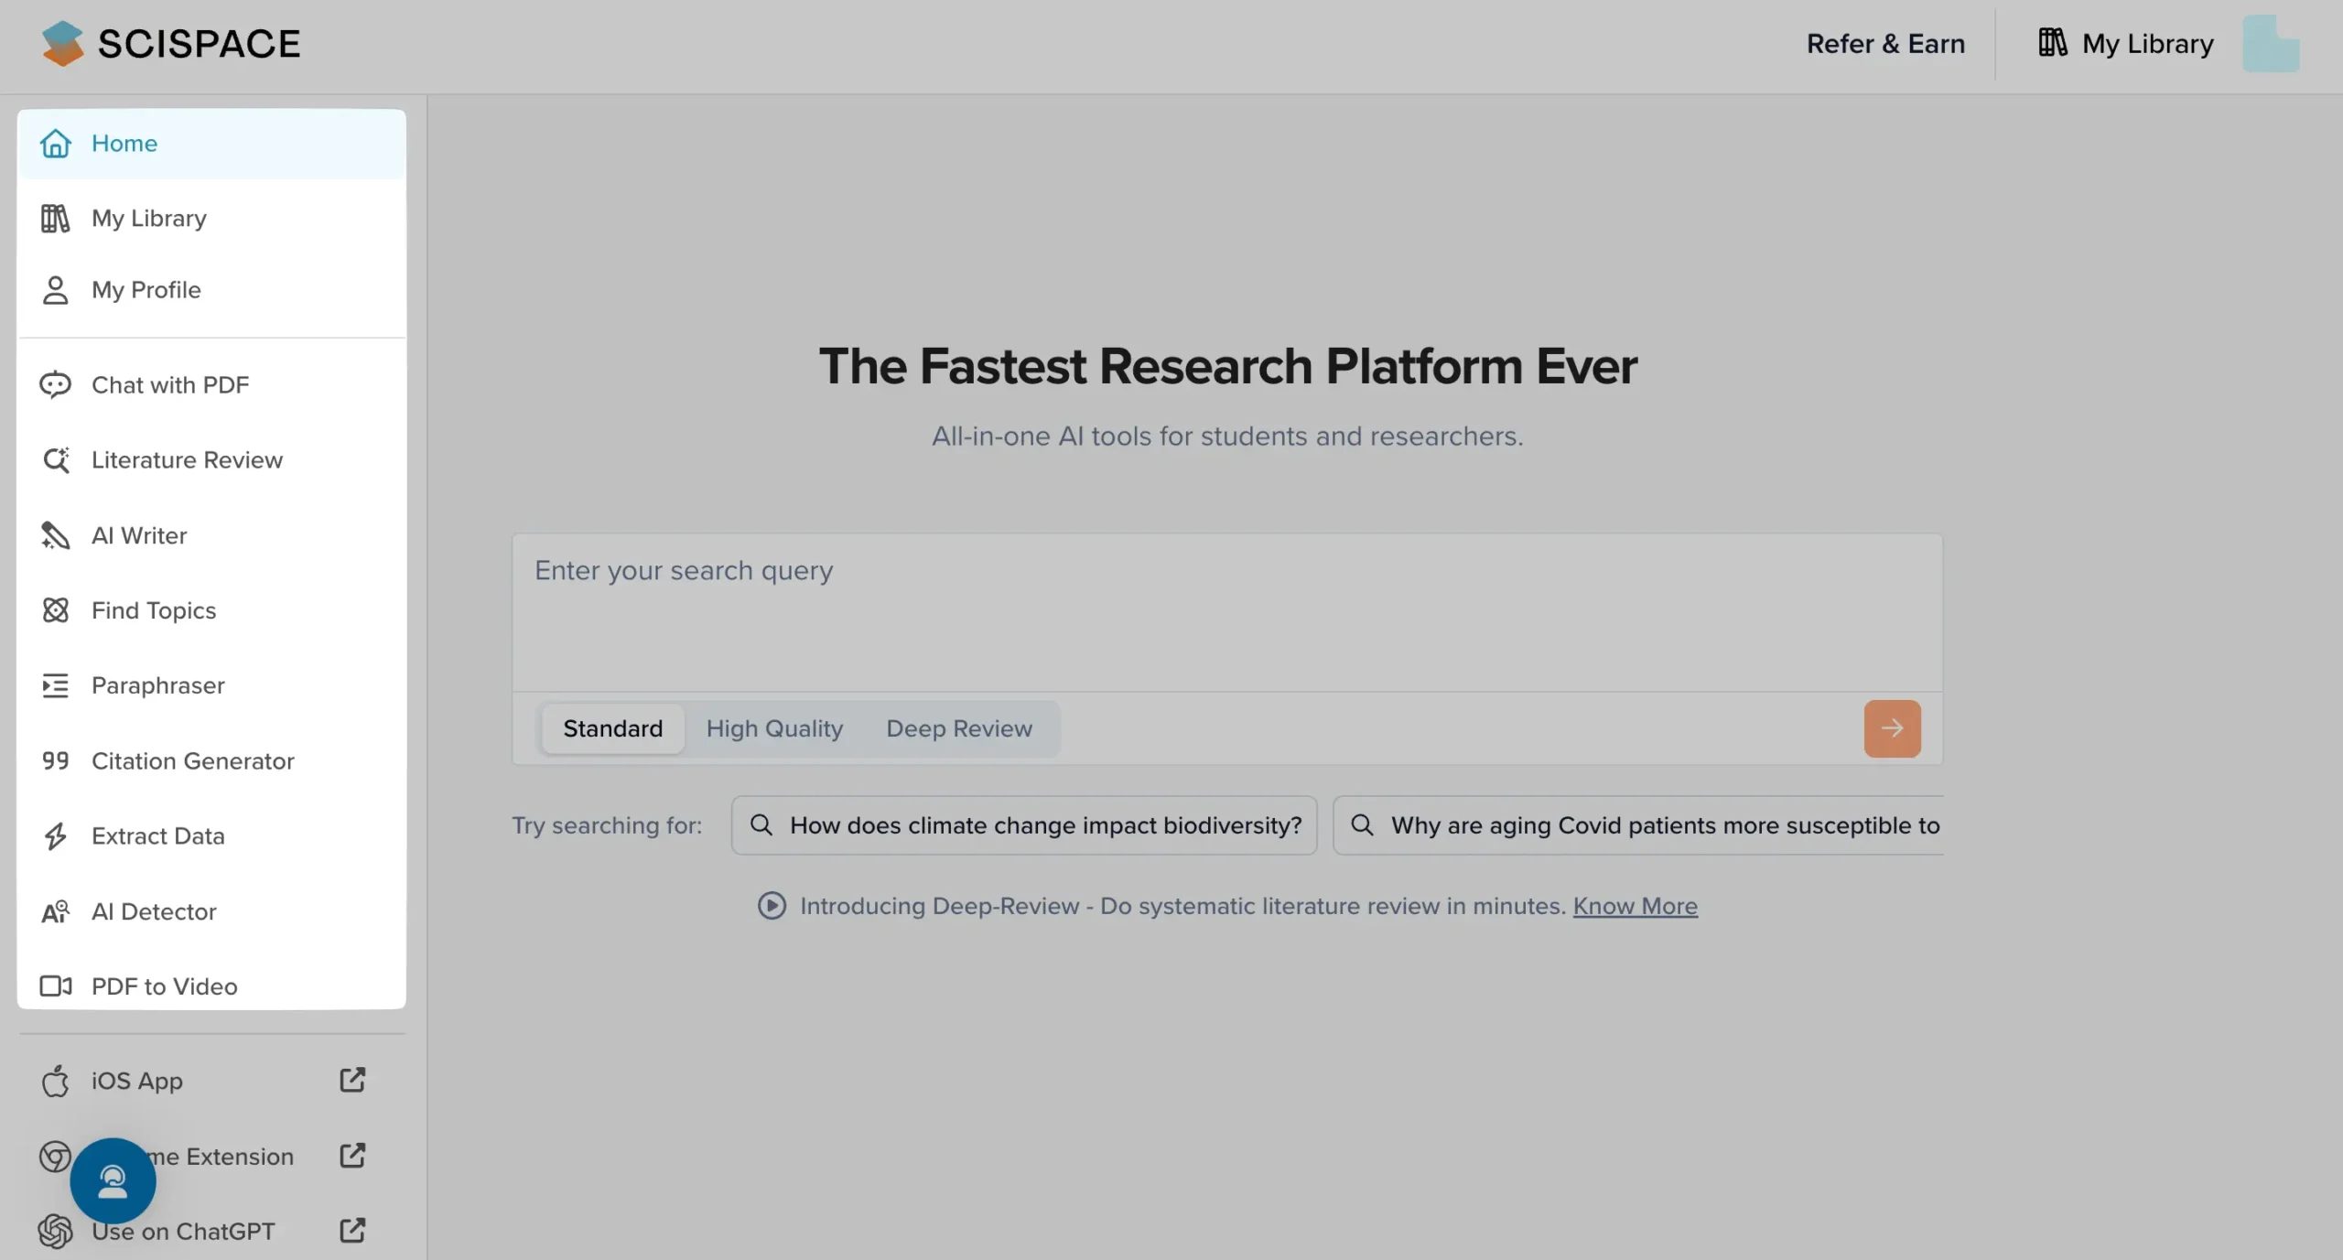
Task: Focus the 'Enter your search query' field
Action: point(1227,613)
